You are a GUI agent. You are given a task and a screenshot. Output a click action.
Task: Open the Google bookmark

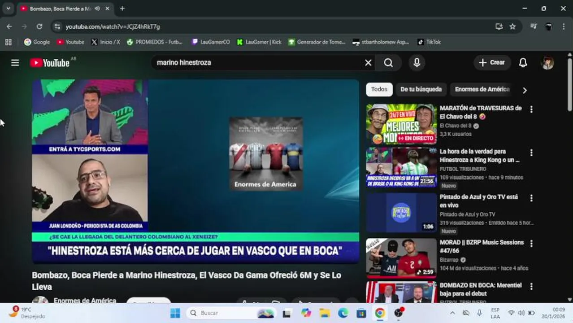(37, 42)
